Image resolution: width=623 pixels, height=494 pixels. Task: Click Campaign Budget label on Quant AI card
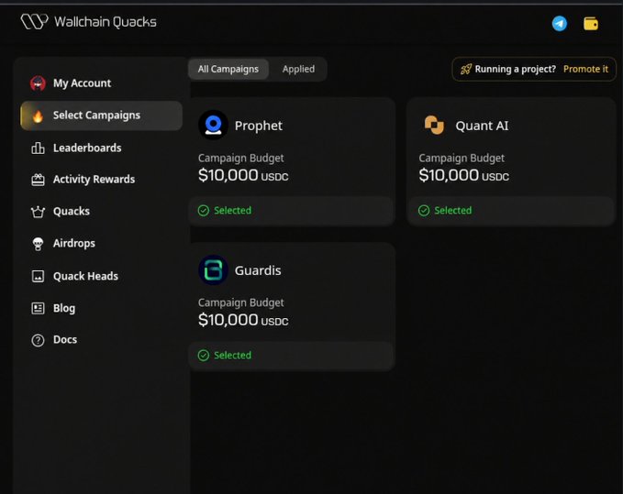(462, 158)
